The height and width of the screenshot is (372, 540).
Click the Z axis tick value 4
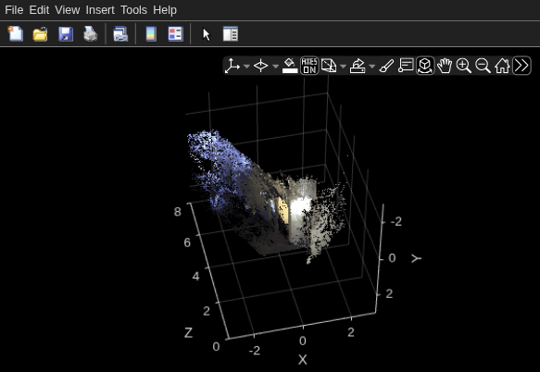click(x=196, y=276)
